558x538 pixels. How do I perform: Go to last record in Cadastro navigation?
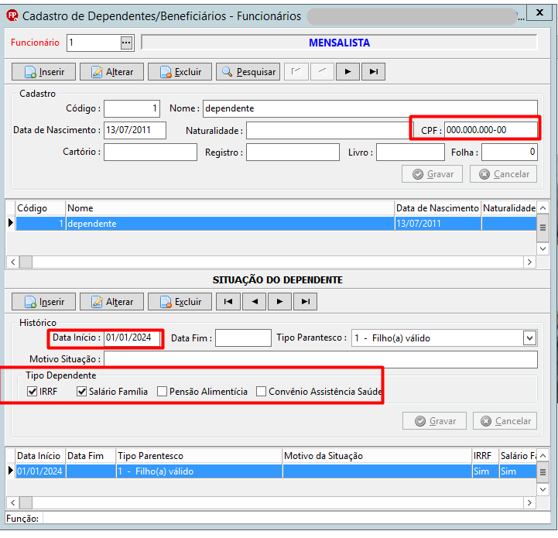tap(373, 71)
